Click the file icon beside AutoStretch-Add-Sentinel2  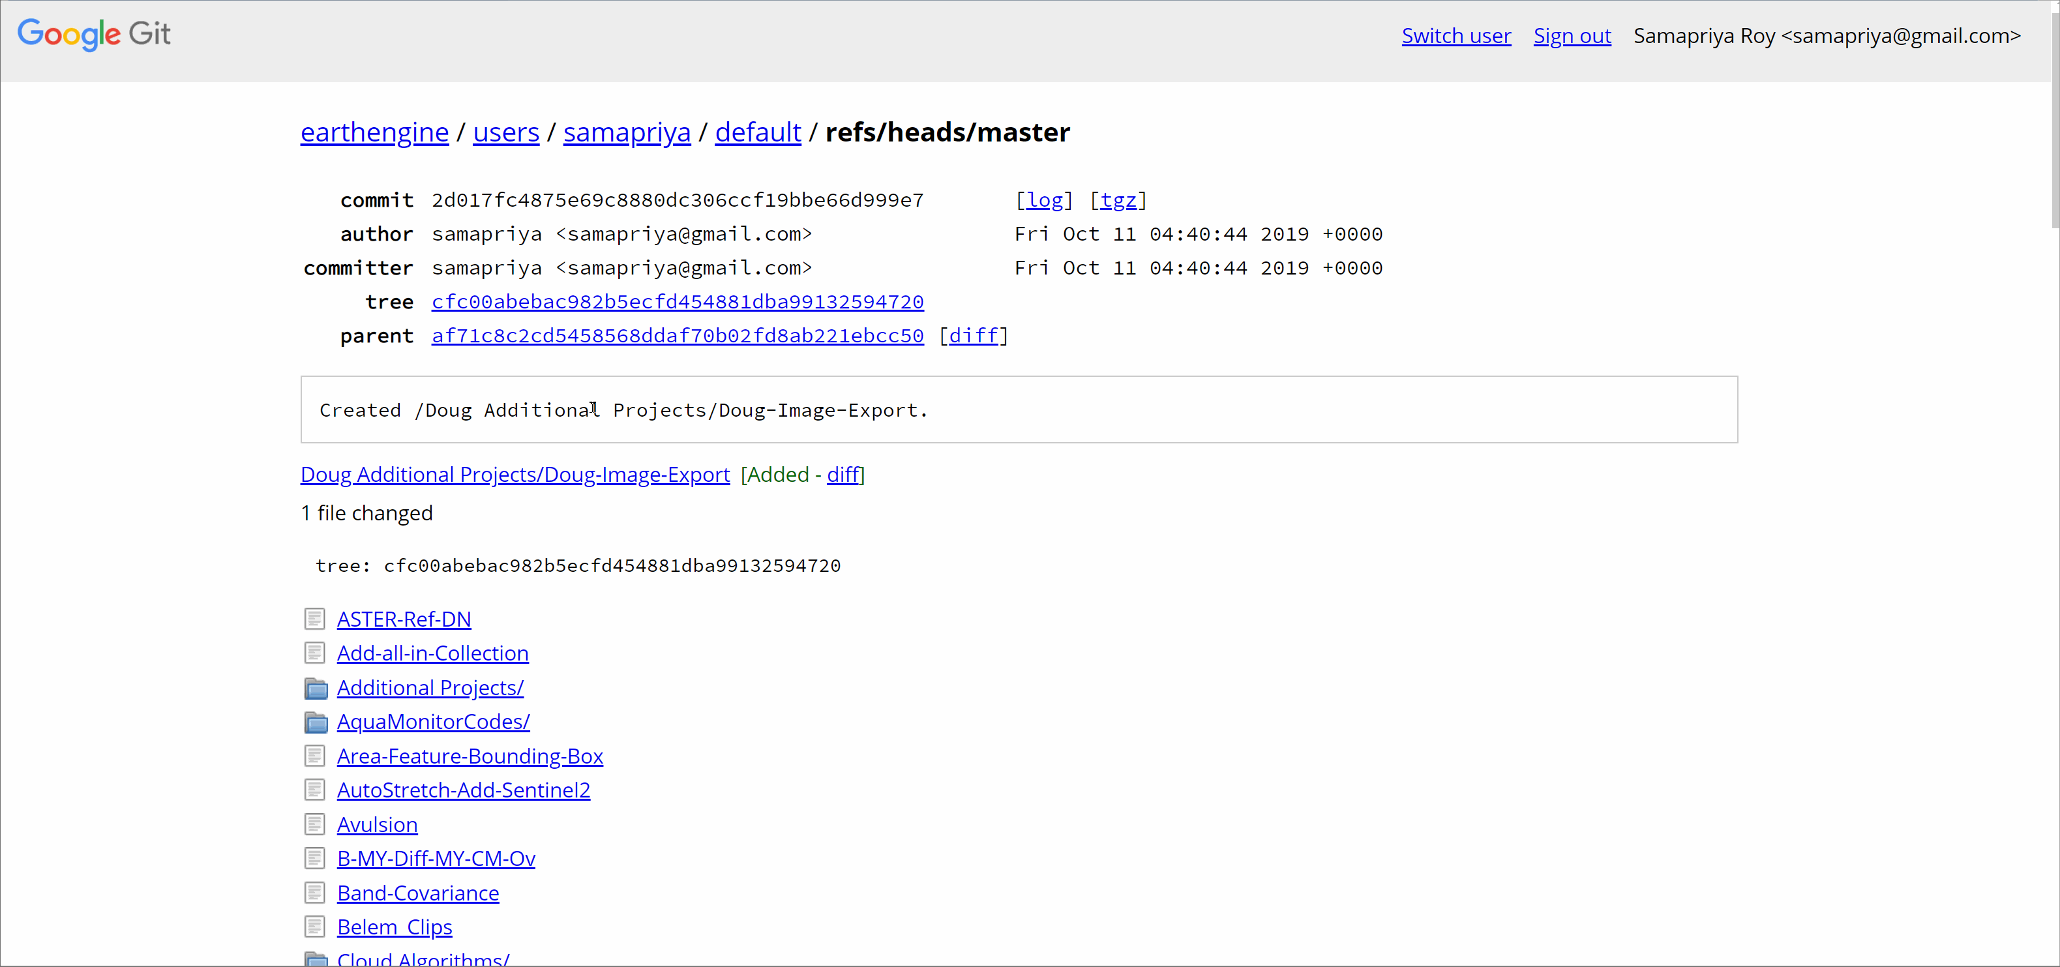click(x=314, y=790)
